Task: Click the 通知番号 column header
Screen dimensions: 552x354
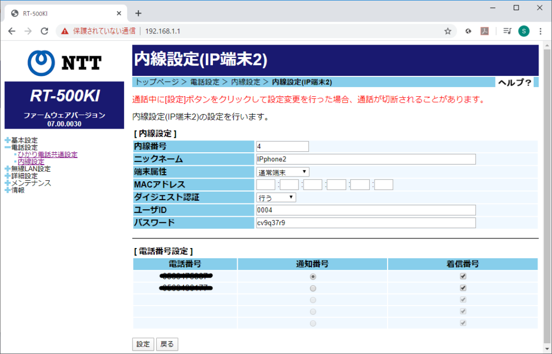Action: (312, 264)
